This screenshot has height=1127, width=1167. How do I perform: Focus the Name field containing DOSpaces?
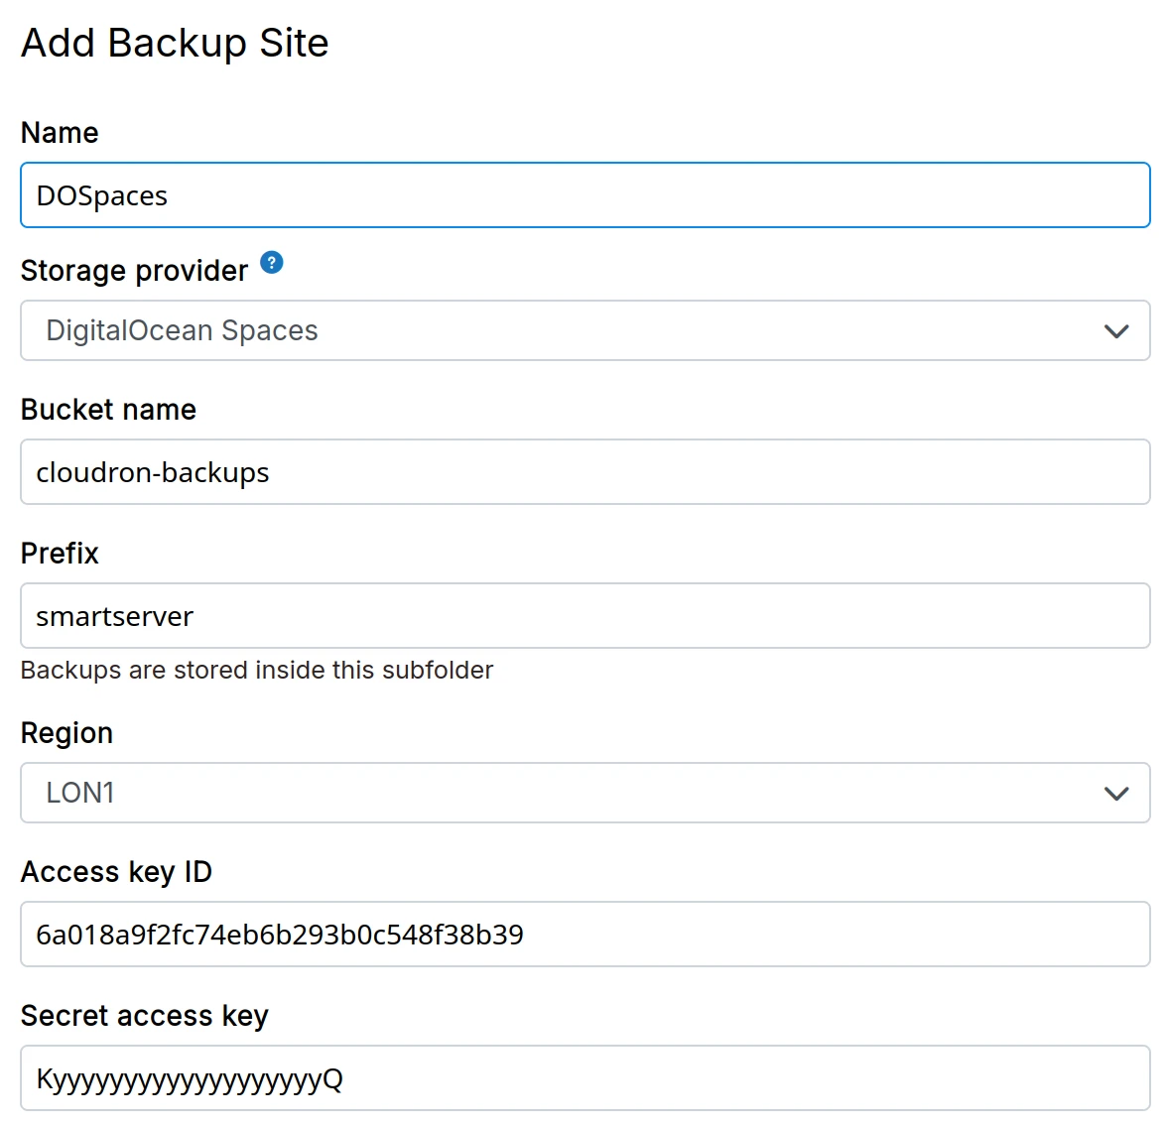(583, 196)
